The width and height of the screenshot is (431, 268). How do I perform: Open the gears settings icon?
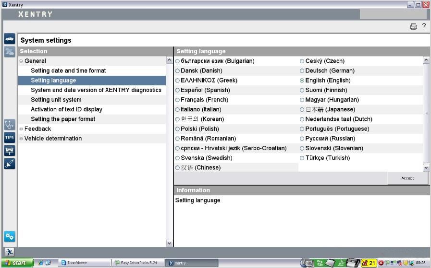click(x=10, y=236)
